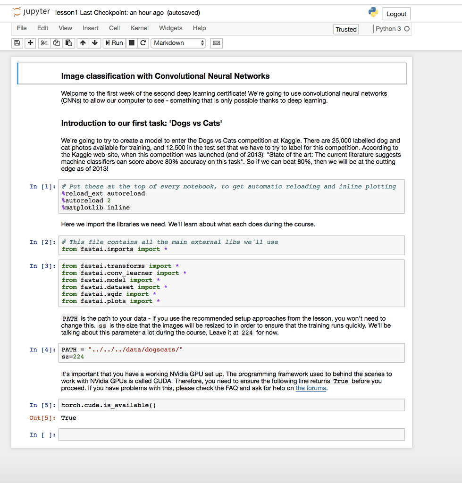The height and width of the screenshot is (483, 462).
Task: Open the command palette keyboard icon
Action: [216, 43]
